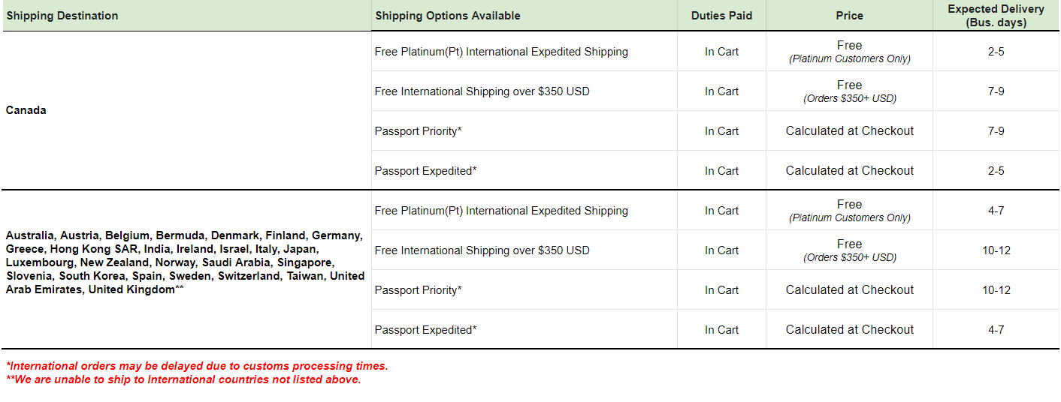This screenshot has width=1061, height=402.
Task: Click the international countries list cell
Action: coord(186,262)
